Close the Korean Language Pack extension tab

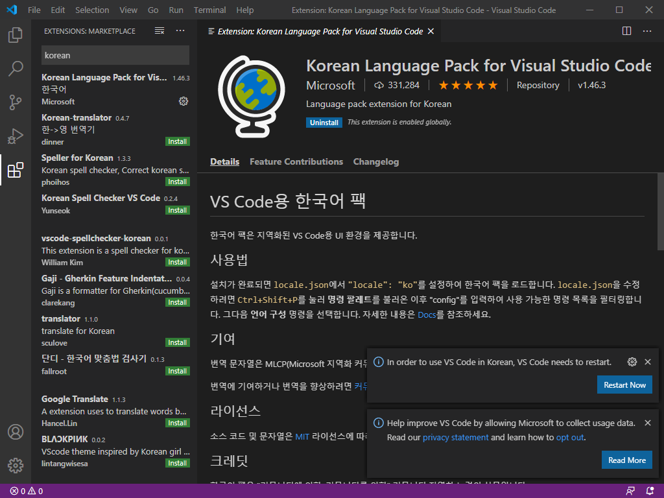click(431, 31)
